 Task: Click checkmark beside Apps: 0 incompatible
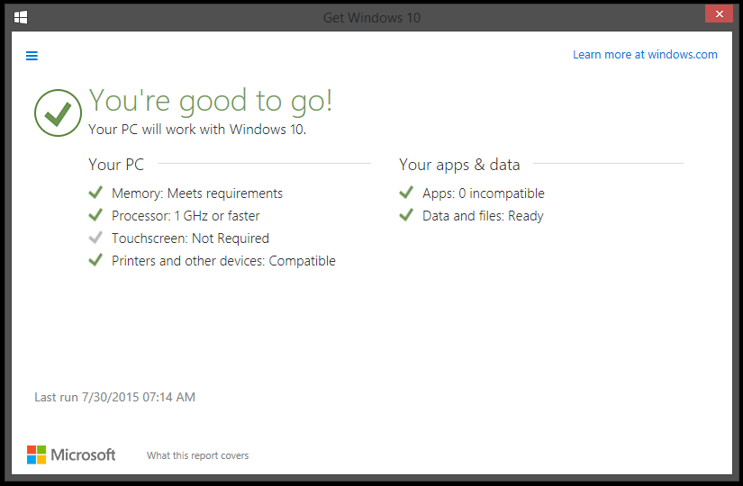[x=406, y=193]
